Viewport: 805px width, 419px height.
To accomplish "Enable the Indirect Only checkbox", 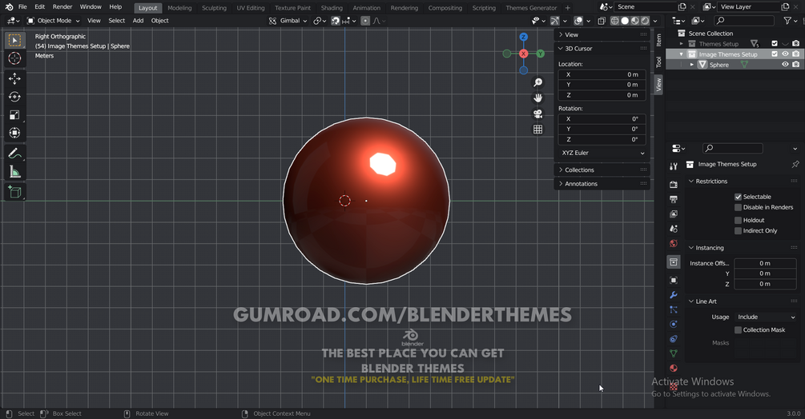I will click(738, 231).
